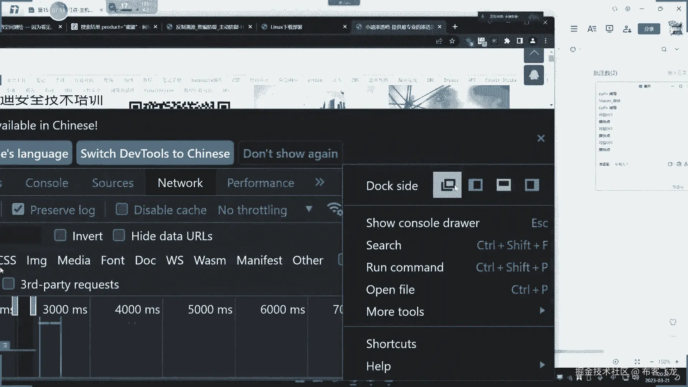Open a new browser tab
The height and width of the screenshot is (387, 688).
[455, 27]
